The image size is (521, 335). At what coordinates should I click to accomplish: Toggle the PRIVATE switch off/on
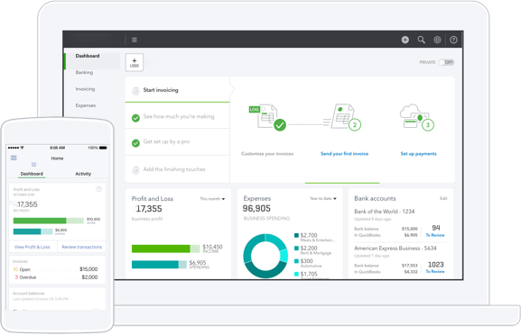(446, 62)
